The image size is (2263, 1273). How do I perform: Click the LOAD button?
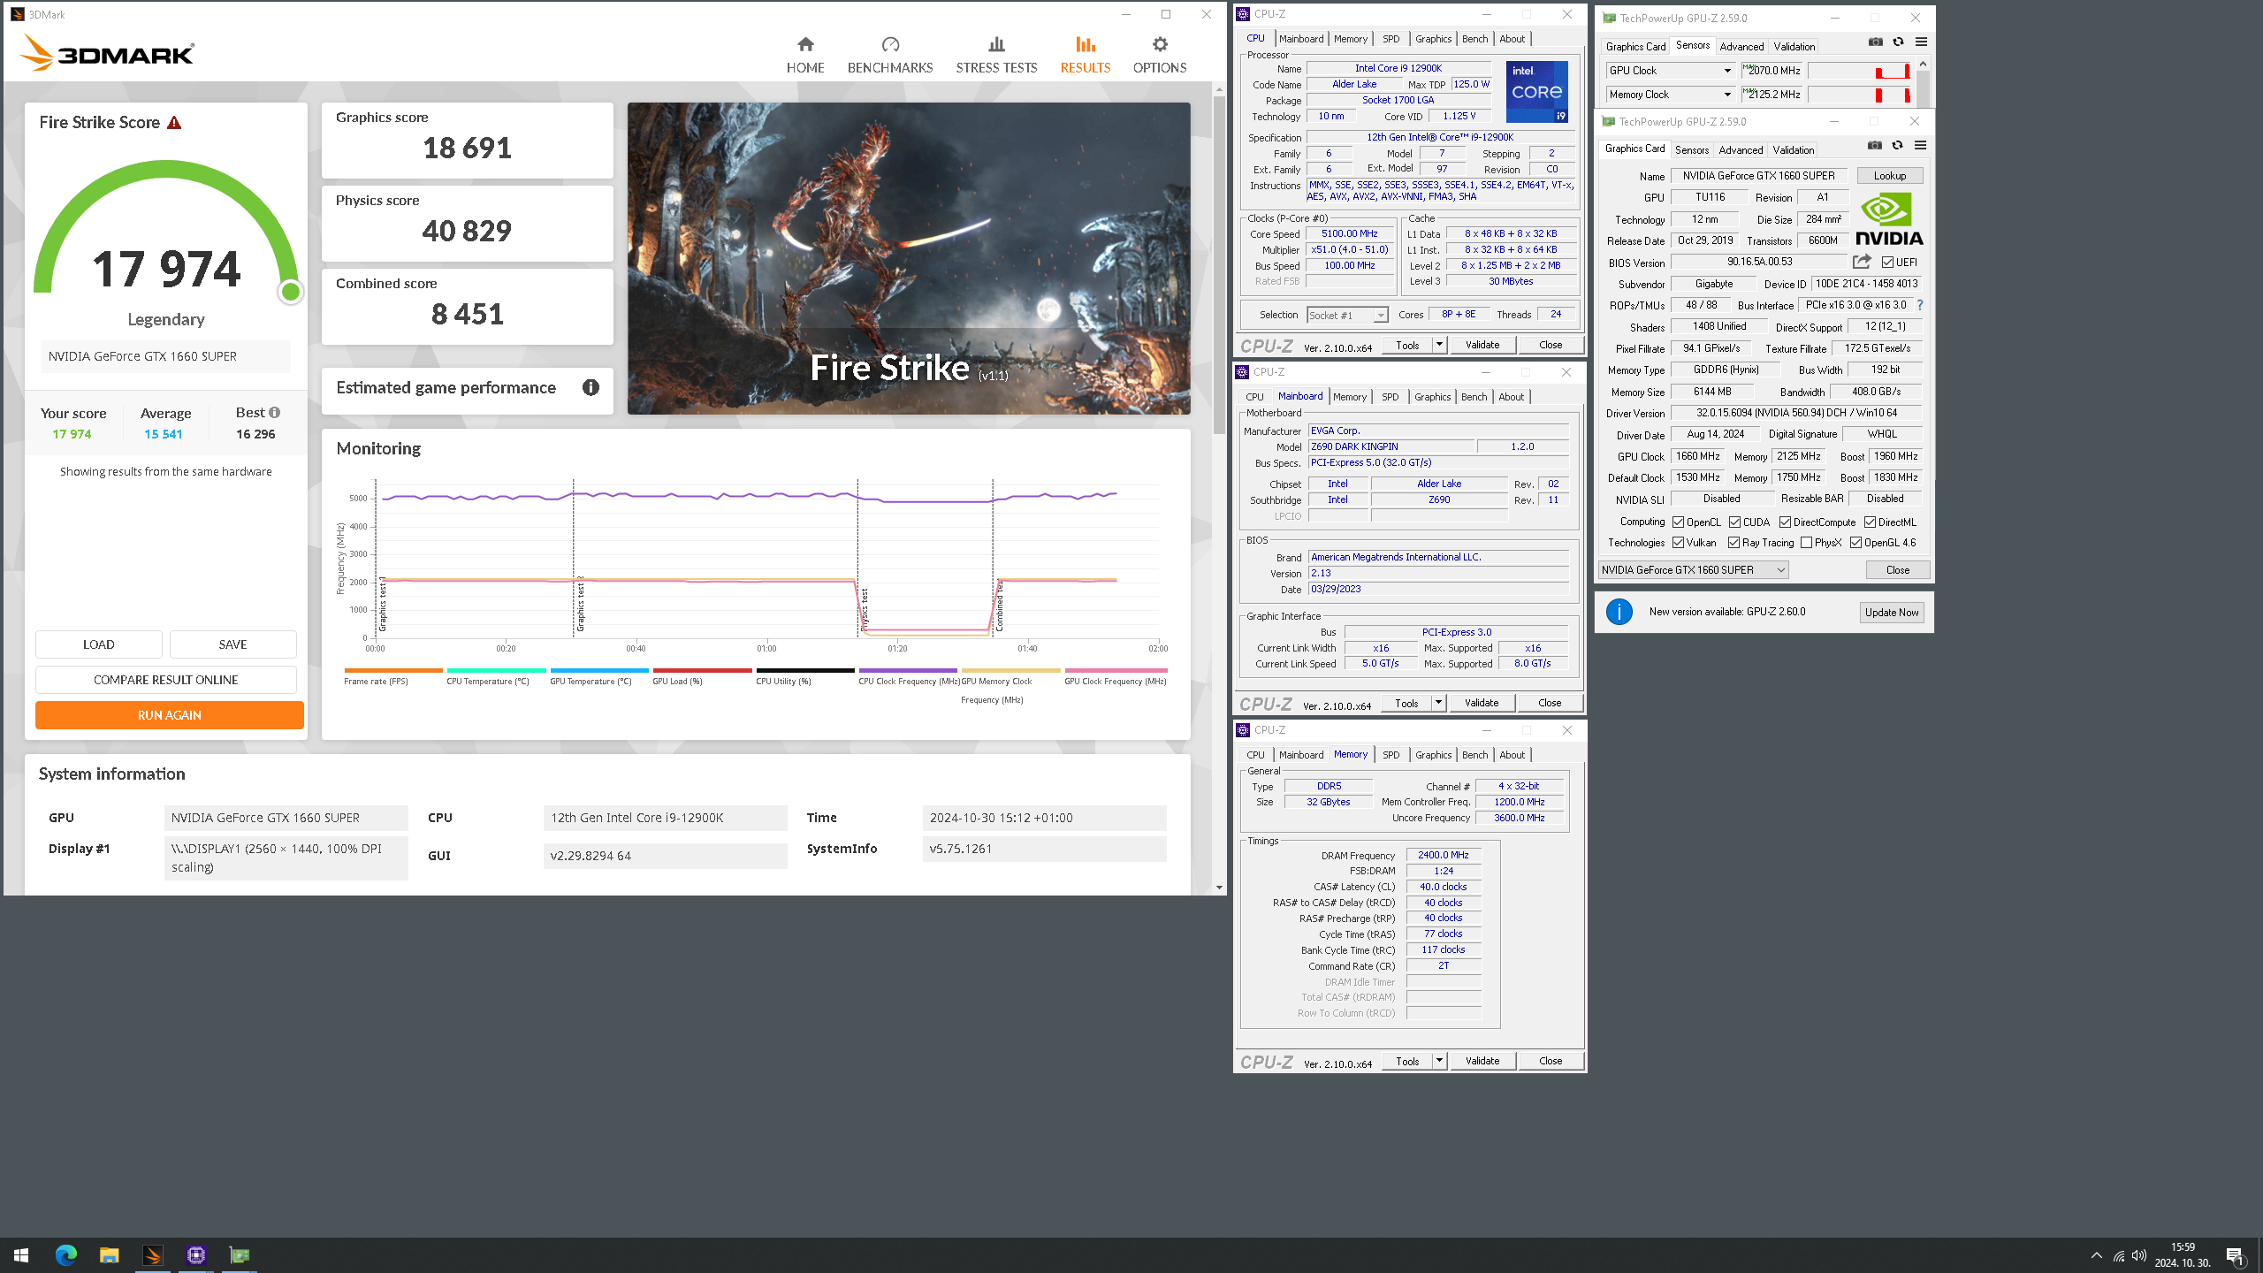point(99,644)
